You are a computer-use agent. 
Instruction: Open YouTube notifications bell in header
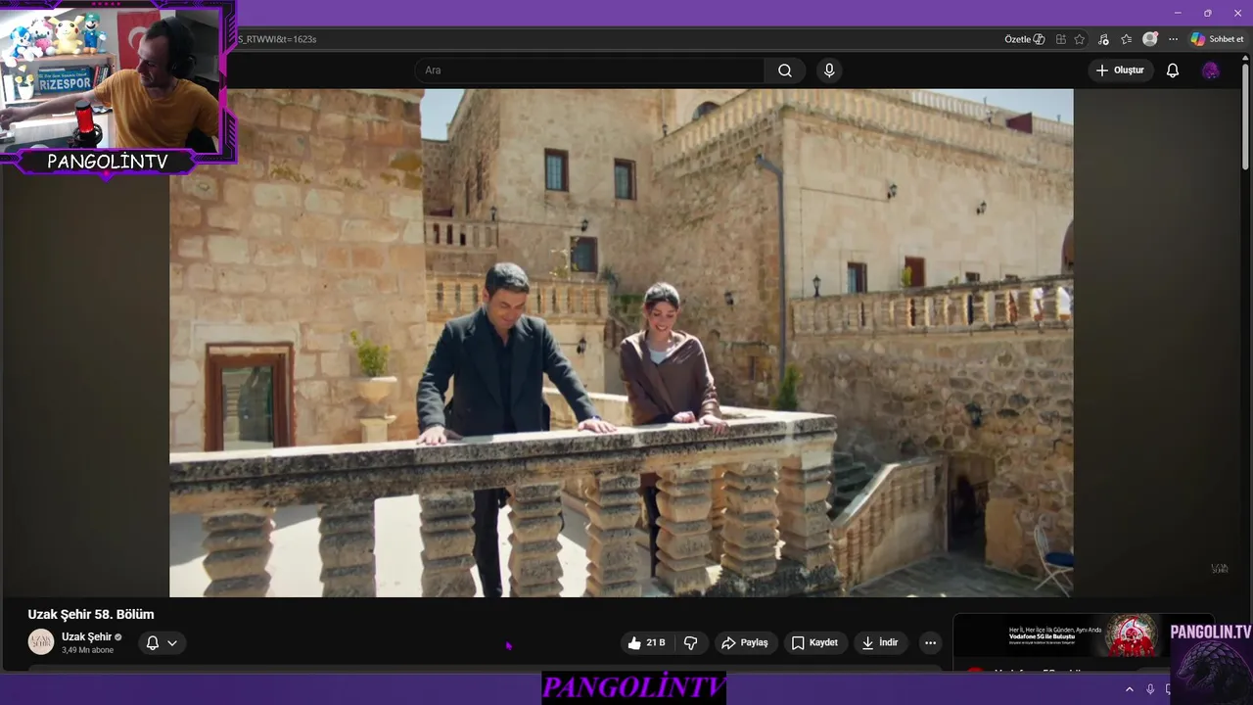pos(1173,70)
